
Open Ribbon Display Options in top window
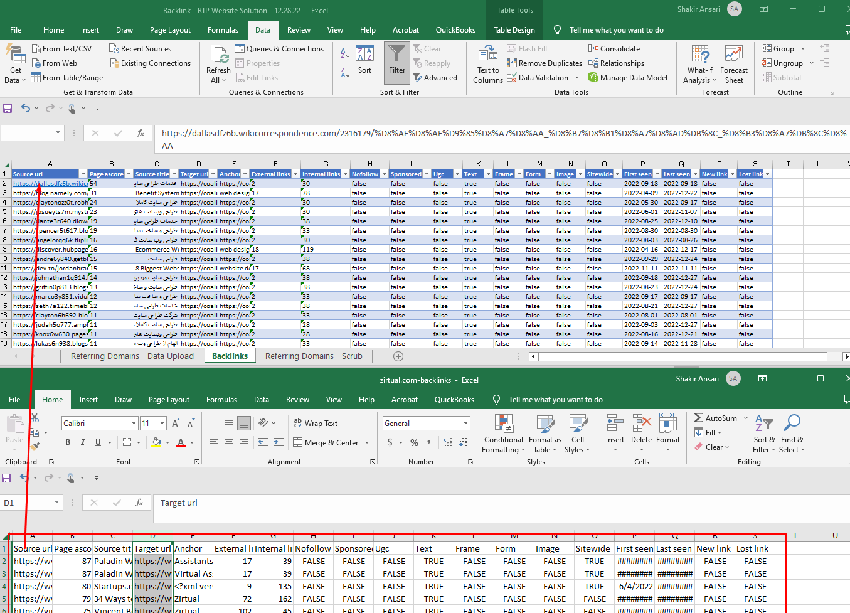(763, 9)
